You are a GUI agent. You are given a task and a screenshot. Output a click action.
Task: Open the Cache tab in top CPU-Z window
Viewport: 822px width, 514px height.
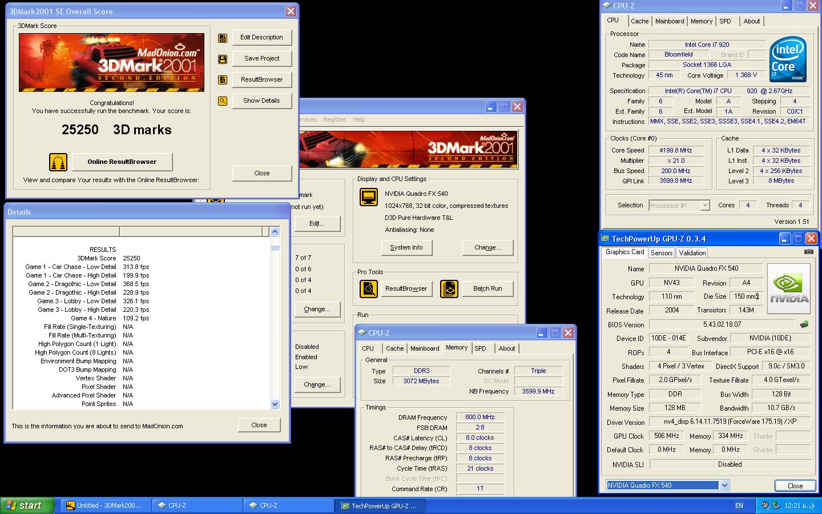tap(639, 21)
